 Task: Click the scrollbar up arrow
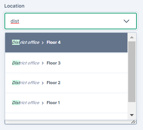(x=132, y=37)
